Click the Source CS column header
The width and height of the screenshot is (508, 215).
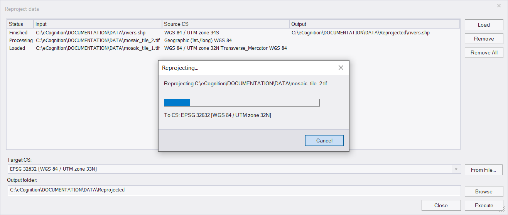226,24
